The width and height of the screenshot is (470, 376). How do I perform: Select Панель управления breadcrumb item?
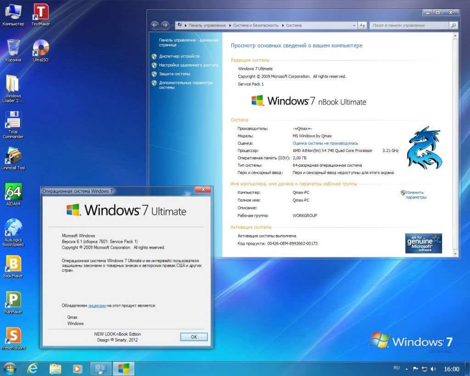(x=207, y=25)
